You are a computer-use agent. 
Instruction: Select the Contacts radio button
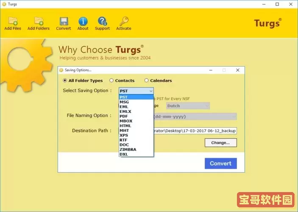[x=111, y=81]
